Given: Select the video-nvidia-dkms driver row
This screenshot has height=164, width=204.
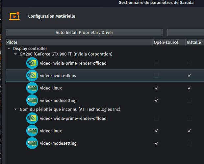Looking at the screenshot, I should pos(105,75).
